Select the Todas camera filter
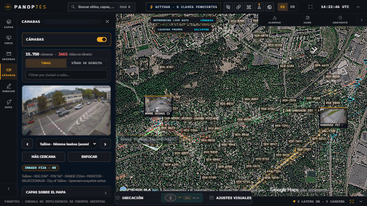This screenshot has height=206, width=367. click(x=46, y=63)
